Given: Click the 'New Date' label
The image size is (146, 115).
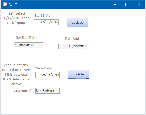Looking at the screenshot, I should coord(43,68).
